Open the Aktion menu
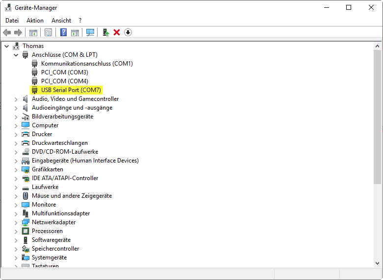The height and width of the screenshot is (280, 383). click(x=35, y=21)
